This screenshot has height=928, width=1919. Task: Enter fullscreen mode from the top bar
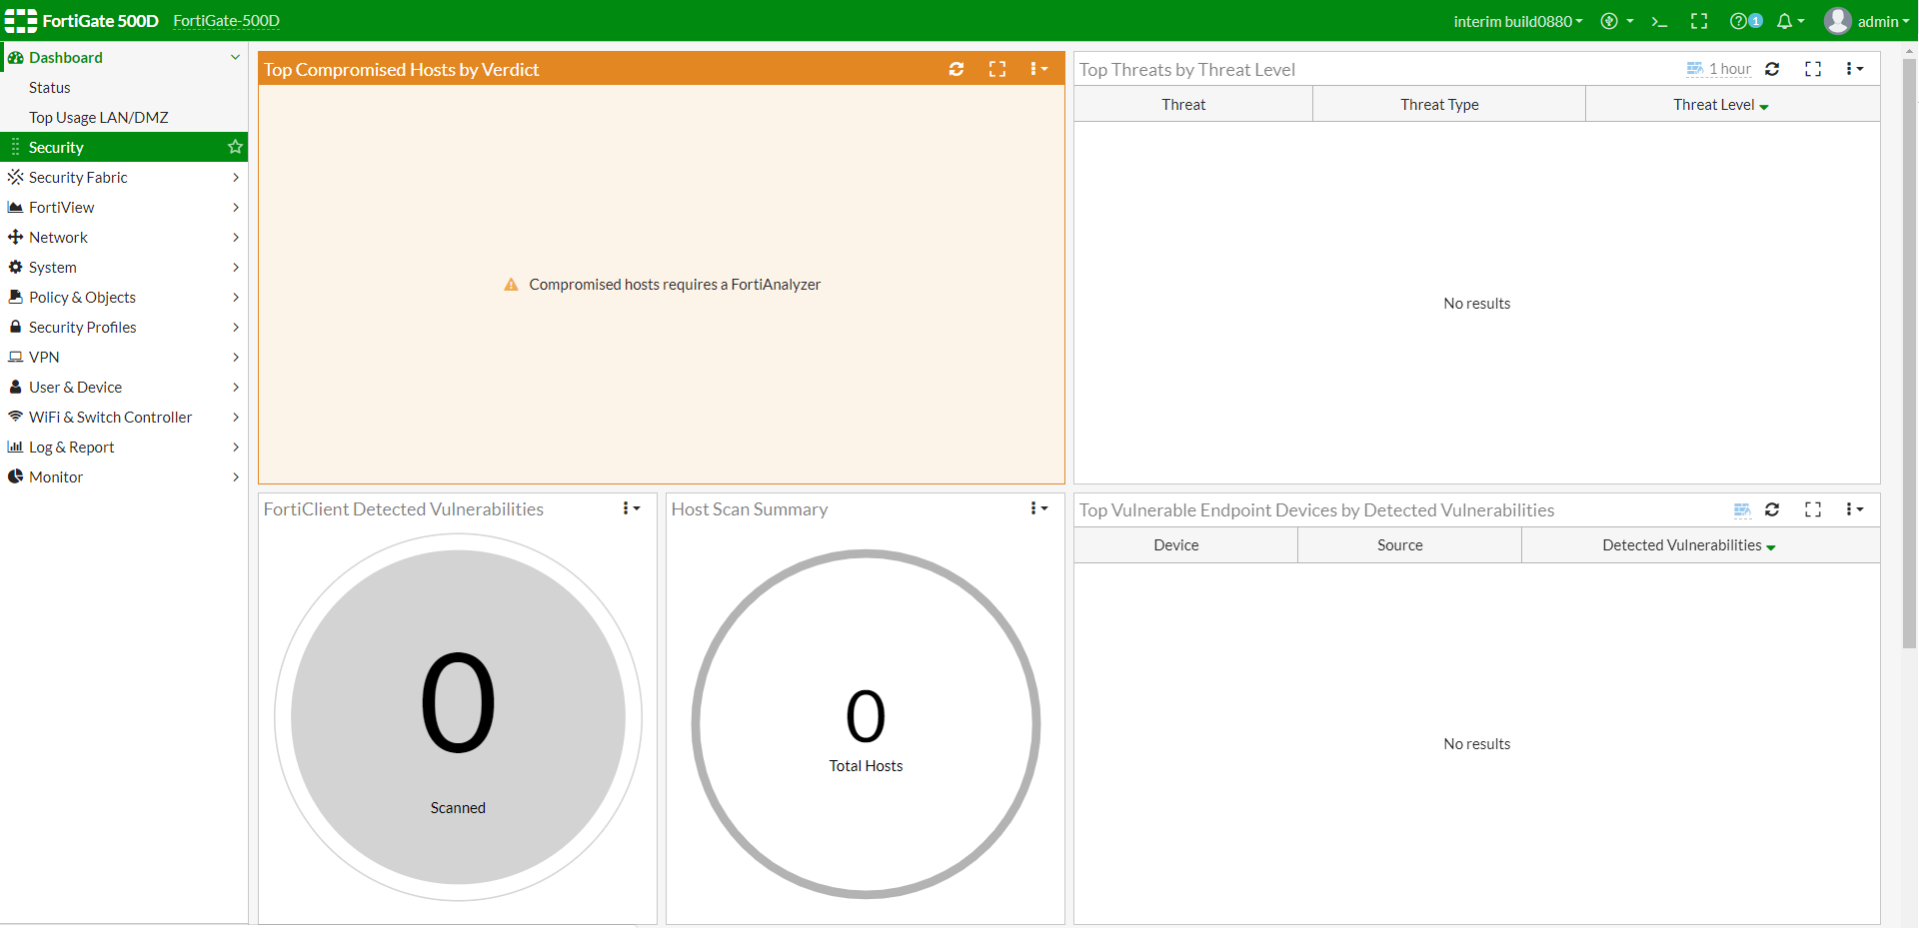pyautogui.click(x=1699, y=20)
